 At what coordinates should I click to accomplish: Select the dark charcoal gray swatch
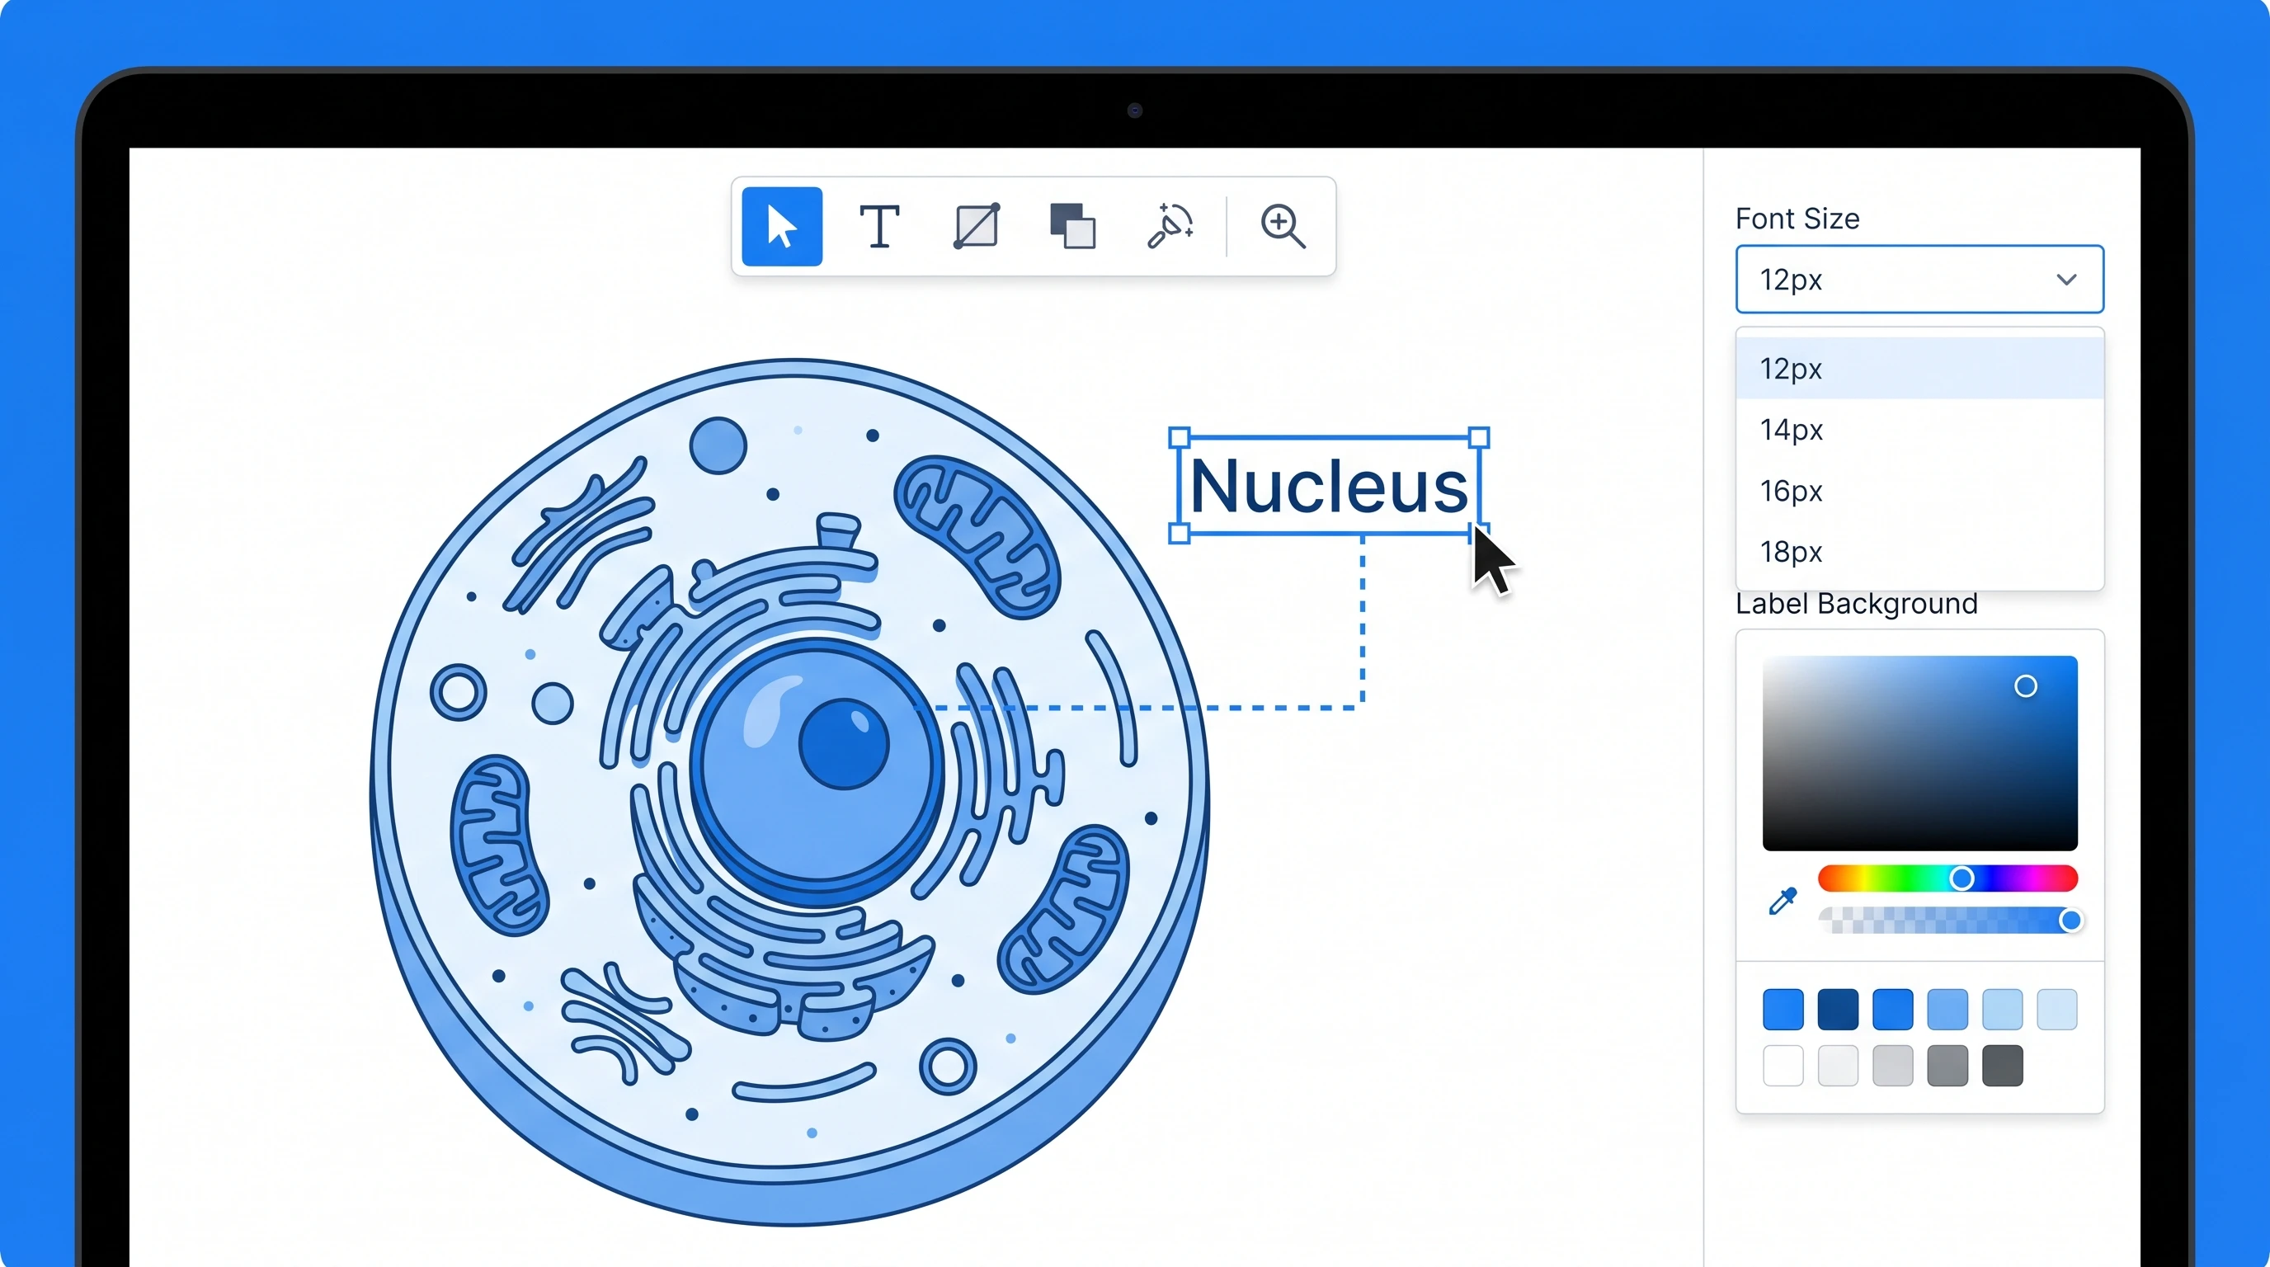pos(2002,1066)
